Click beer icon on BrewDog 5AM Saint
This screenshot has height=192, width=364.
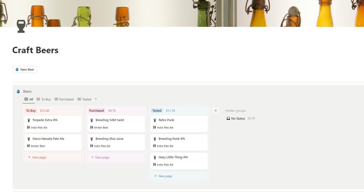(x=92, y=120)
